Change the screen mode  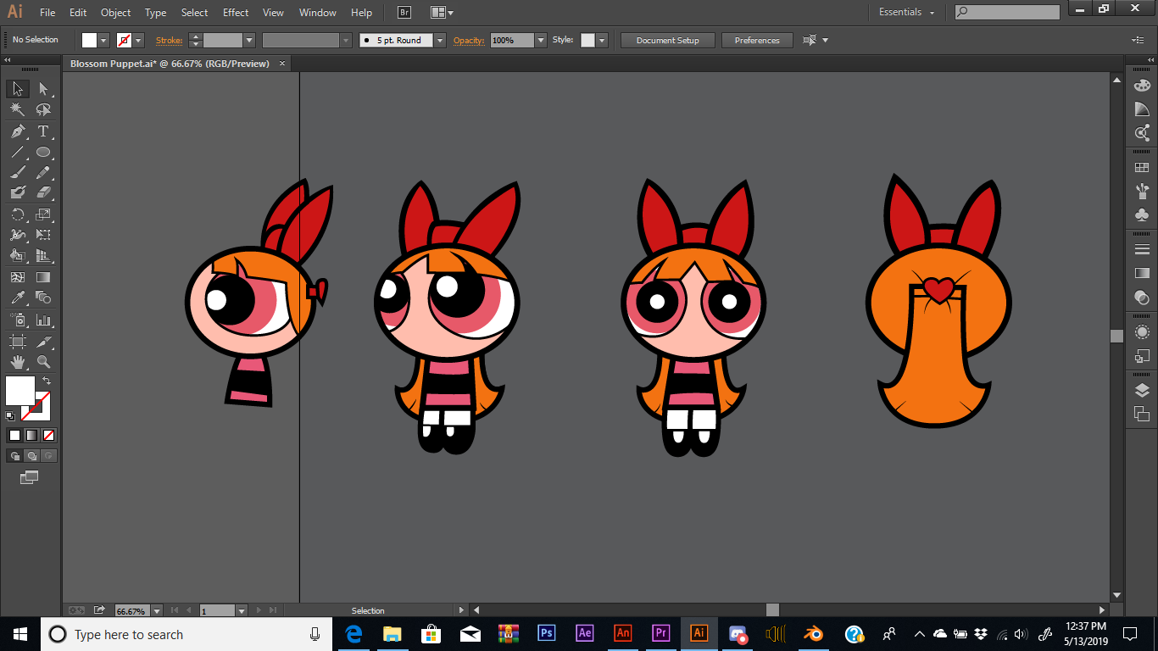(30, 477)
